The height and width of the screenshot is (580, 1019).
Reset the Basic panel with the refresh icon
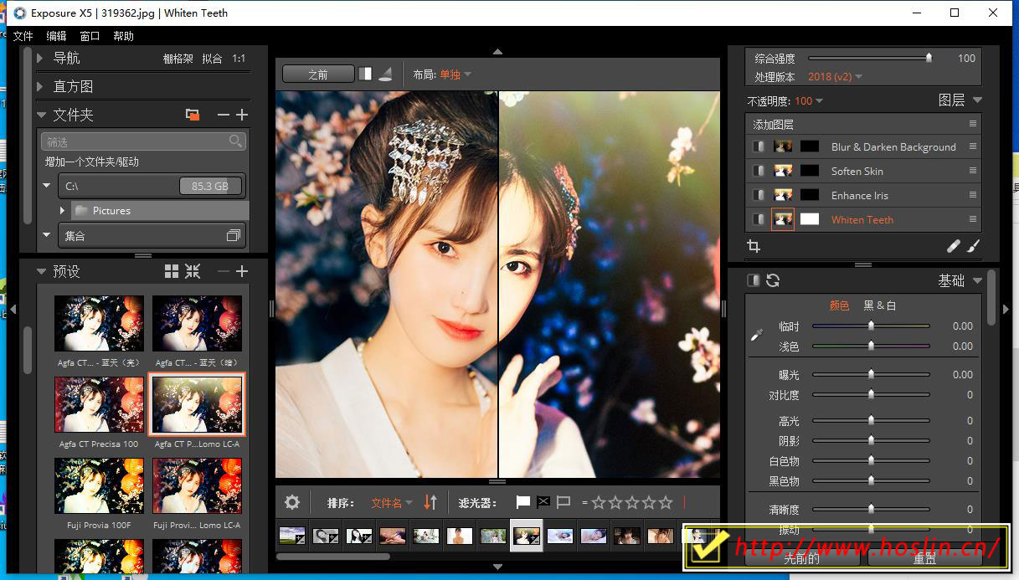click(773, 280)
